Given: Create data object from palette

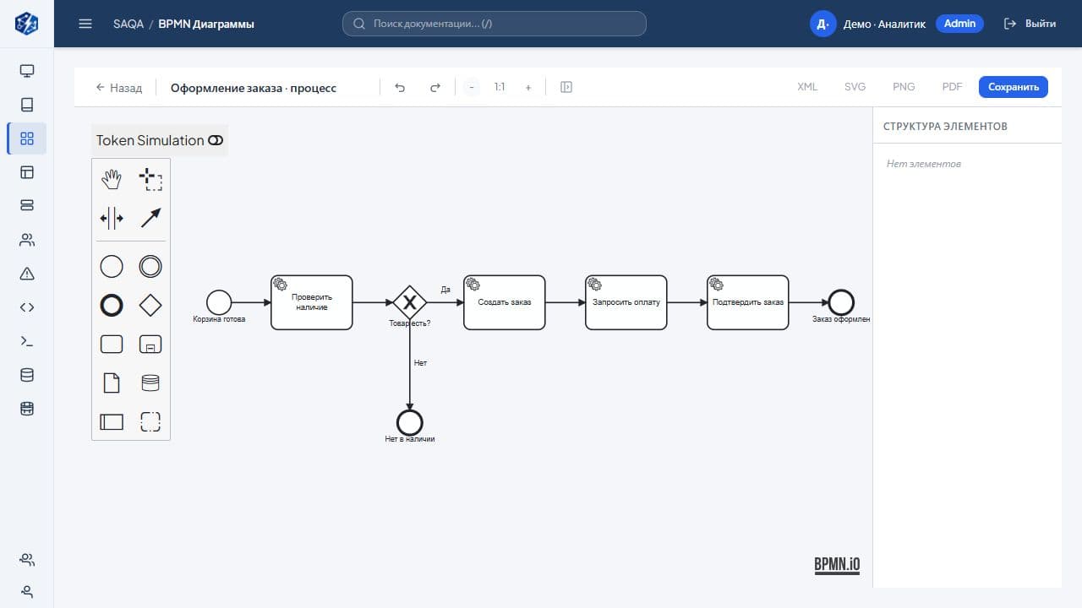Looking at the screenshot, I should click(112, 383).
